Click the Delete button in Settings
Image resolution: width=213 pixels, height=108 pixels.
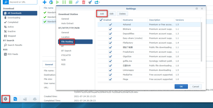pos(122,14)
